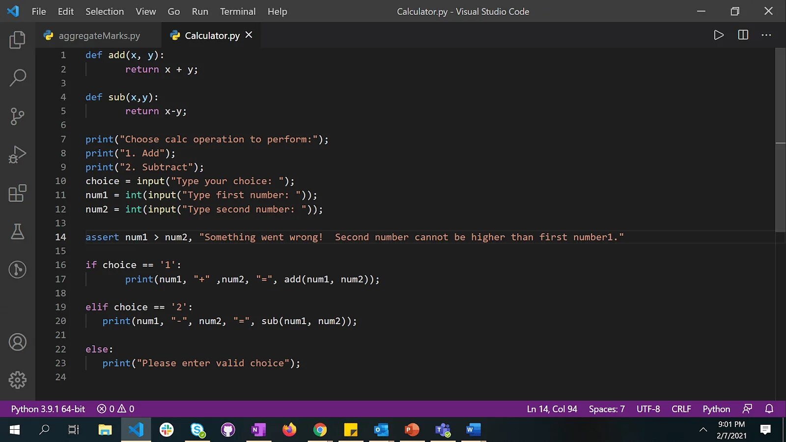Image resolution: width=786 pixels, height=442 pixels.
Task: Click the tweet feedback icon in status bar
Action: (x=747, y=409)
